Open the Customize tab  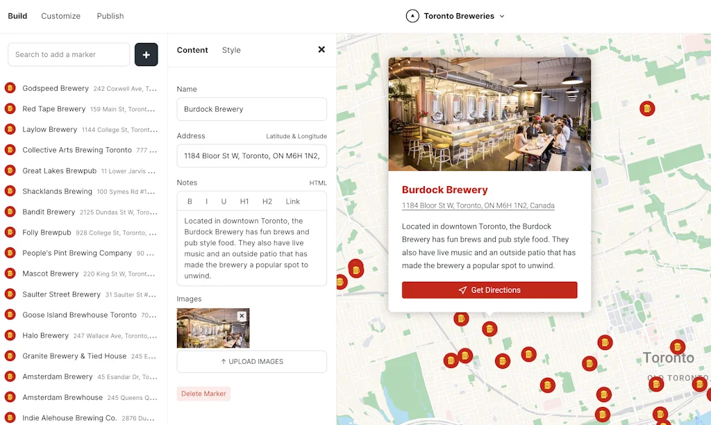point(61,16)
